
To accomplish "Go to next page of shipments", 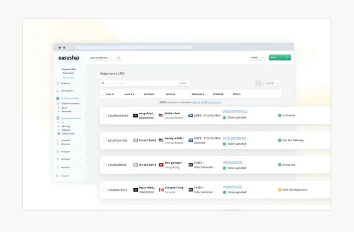I will pos(278,83).
